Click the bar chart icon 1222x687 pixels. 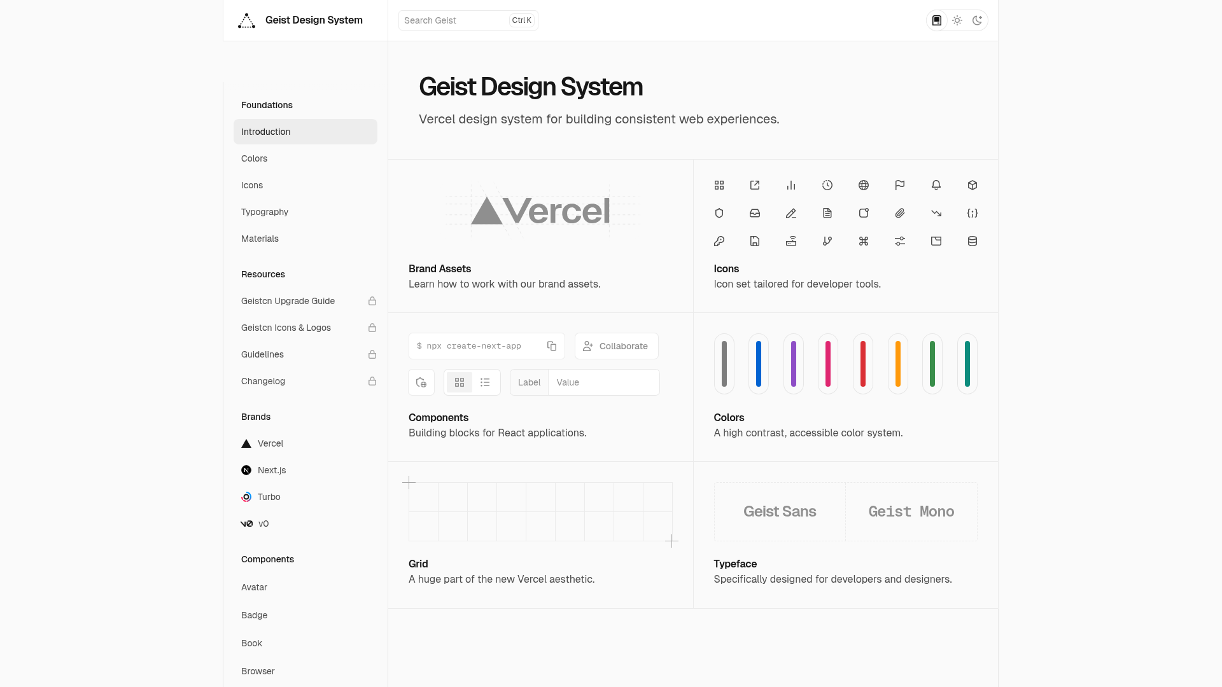[791, 185]
